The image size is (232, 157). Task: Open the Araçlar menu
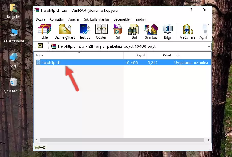point(74,19)
